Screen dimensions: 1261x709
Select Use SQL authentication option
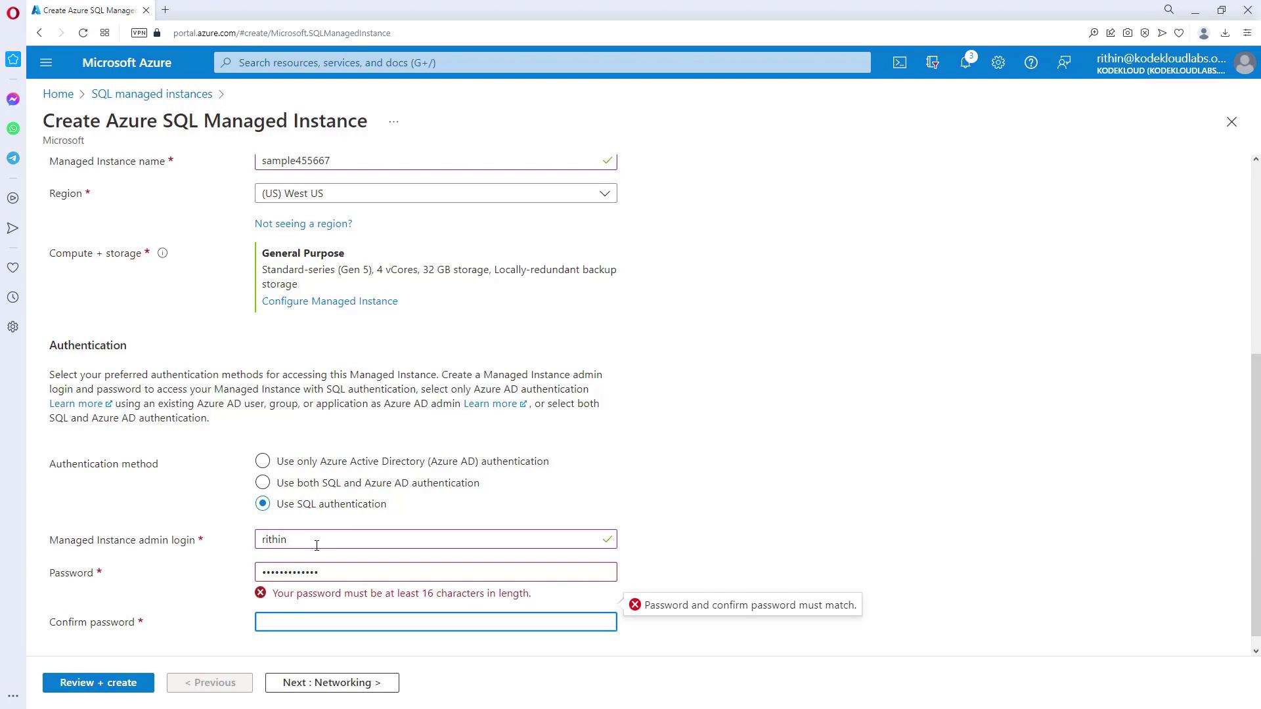pos(263,504)
